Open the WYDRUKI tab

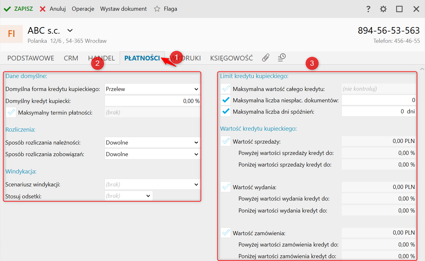coord(185,58)
